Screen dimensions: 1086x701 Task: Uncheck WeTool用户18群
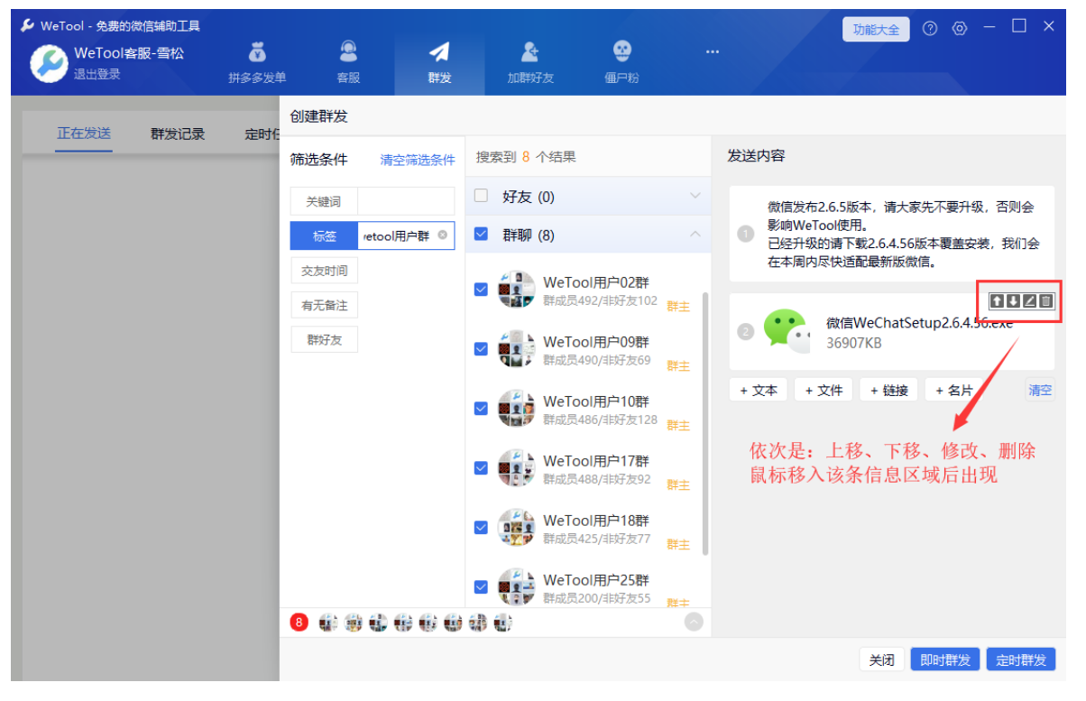click(x=481, y=528)
